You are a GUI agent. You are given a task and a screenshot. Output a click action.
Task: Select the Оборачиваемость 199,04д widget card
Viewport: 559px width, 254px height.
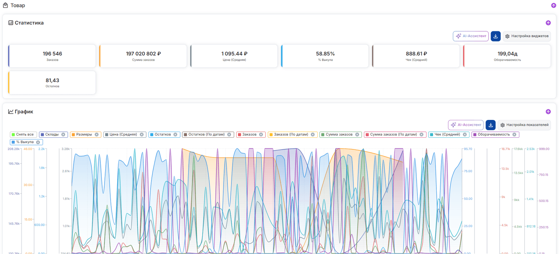tap(507, 56)
